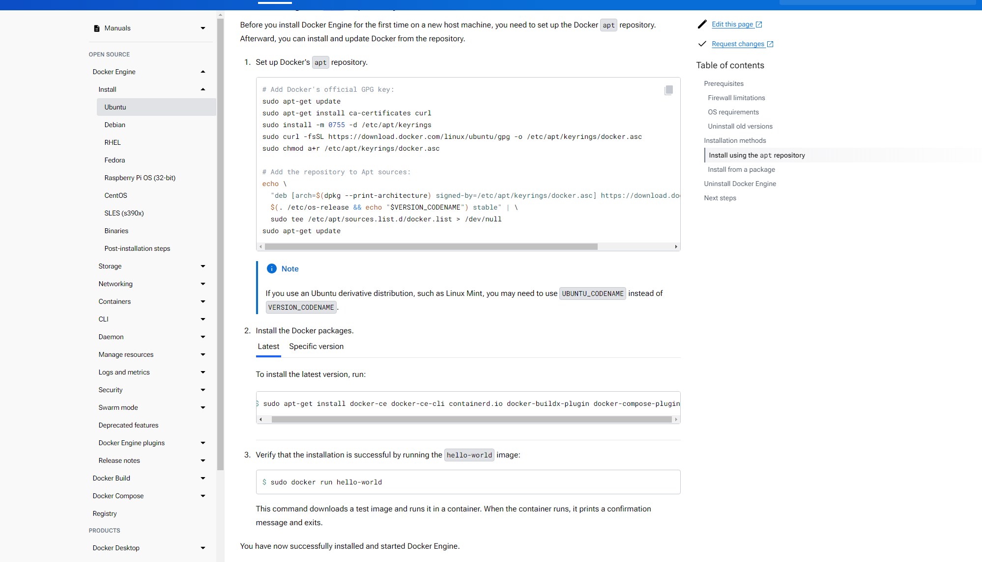This screenshot has width=982, height=562.
Task: Click the Manuals document icon
Action: pyautogui.click(x=97, y=28)
